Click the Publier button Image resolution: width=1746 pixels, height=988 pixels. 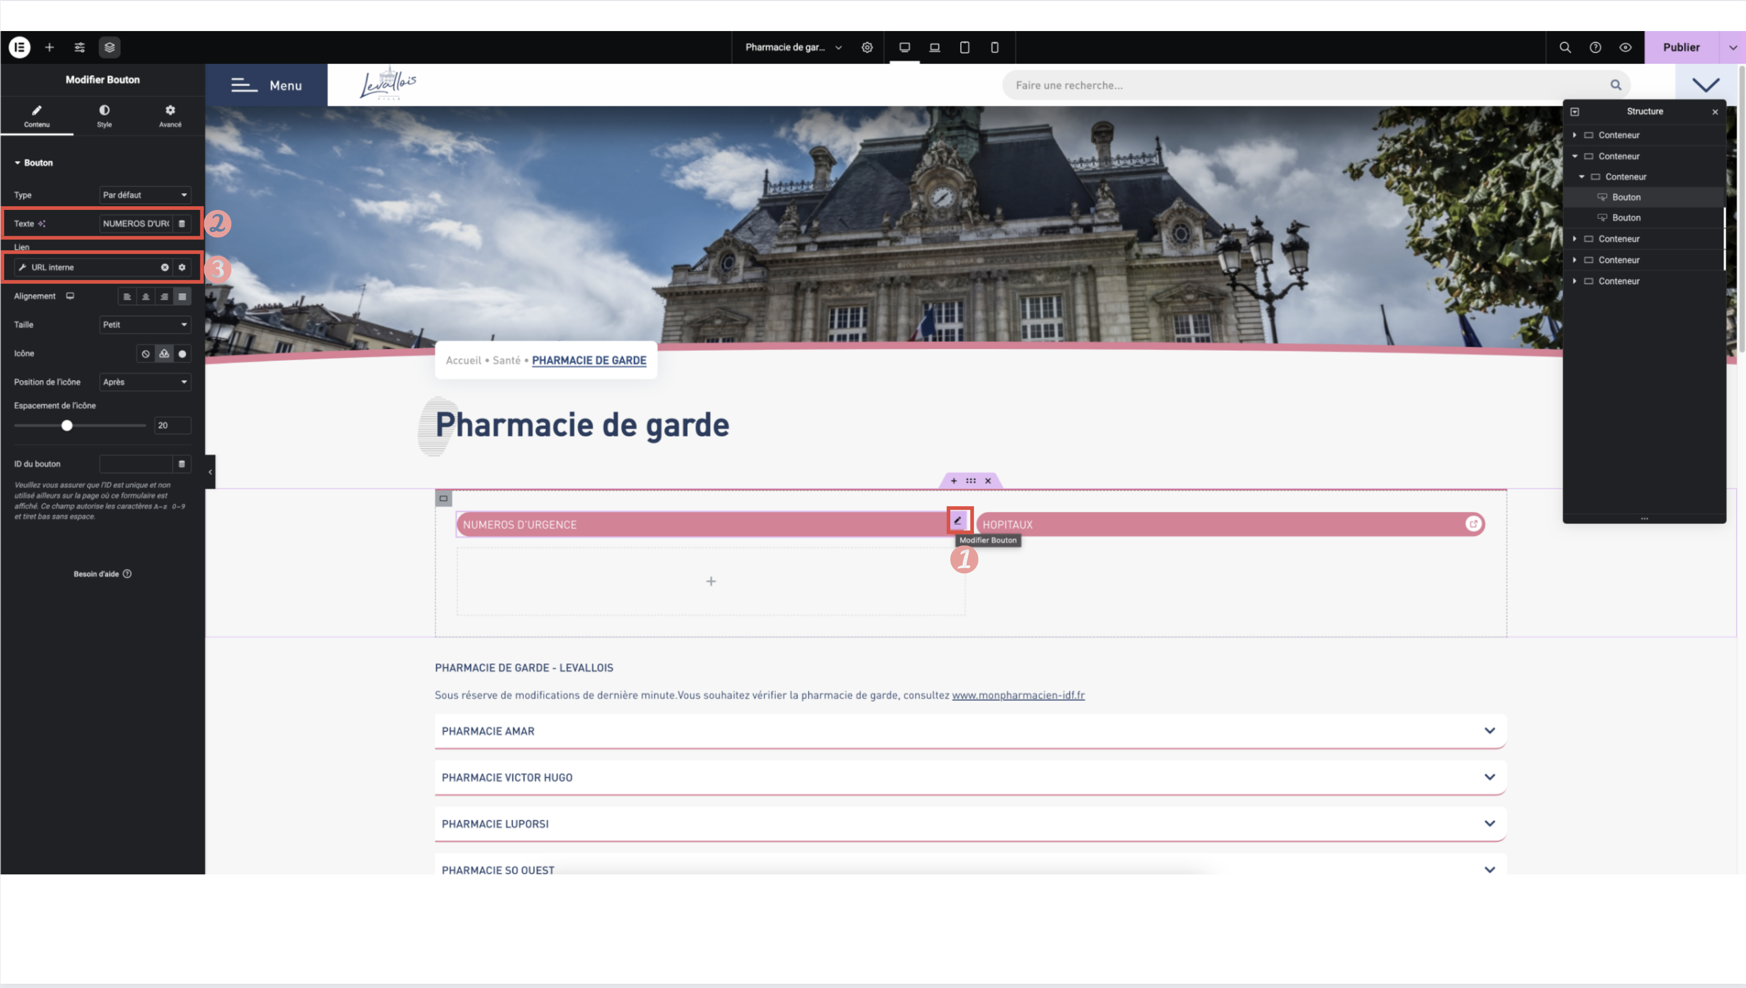1680,47
